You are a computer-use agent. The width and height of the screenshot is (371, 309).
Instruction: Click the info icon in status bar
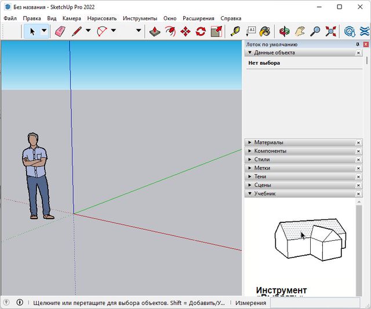[20, 303]
